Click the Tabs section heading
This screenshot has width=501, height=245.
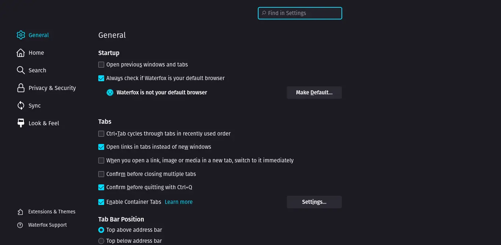click(x=105, y=122)
